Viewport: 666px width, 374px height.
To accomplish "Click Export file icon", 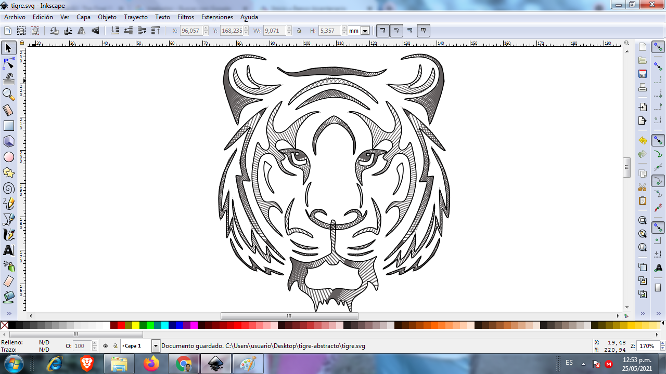I will 643,121.
